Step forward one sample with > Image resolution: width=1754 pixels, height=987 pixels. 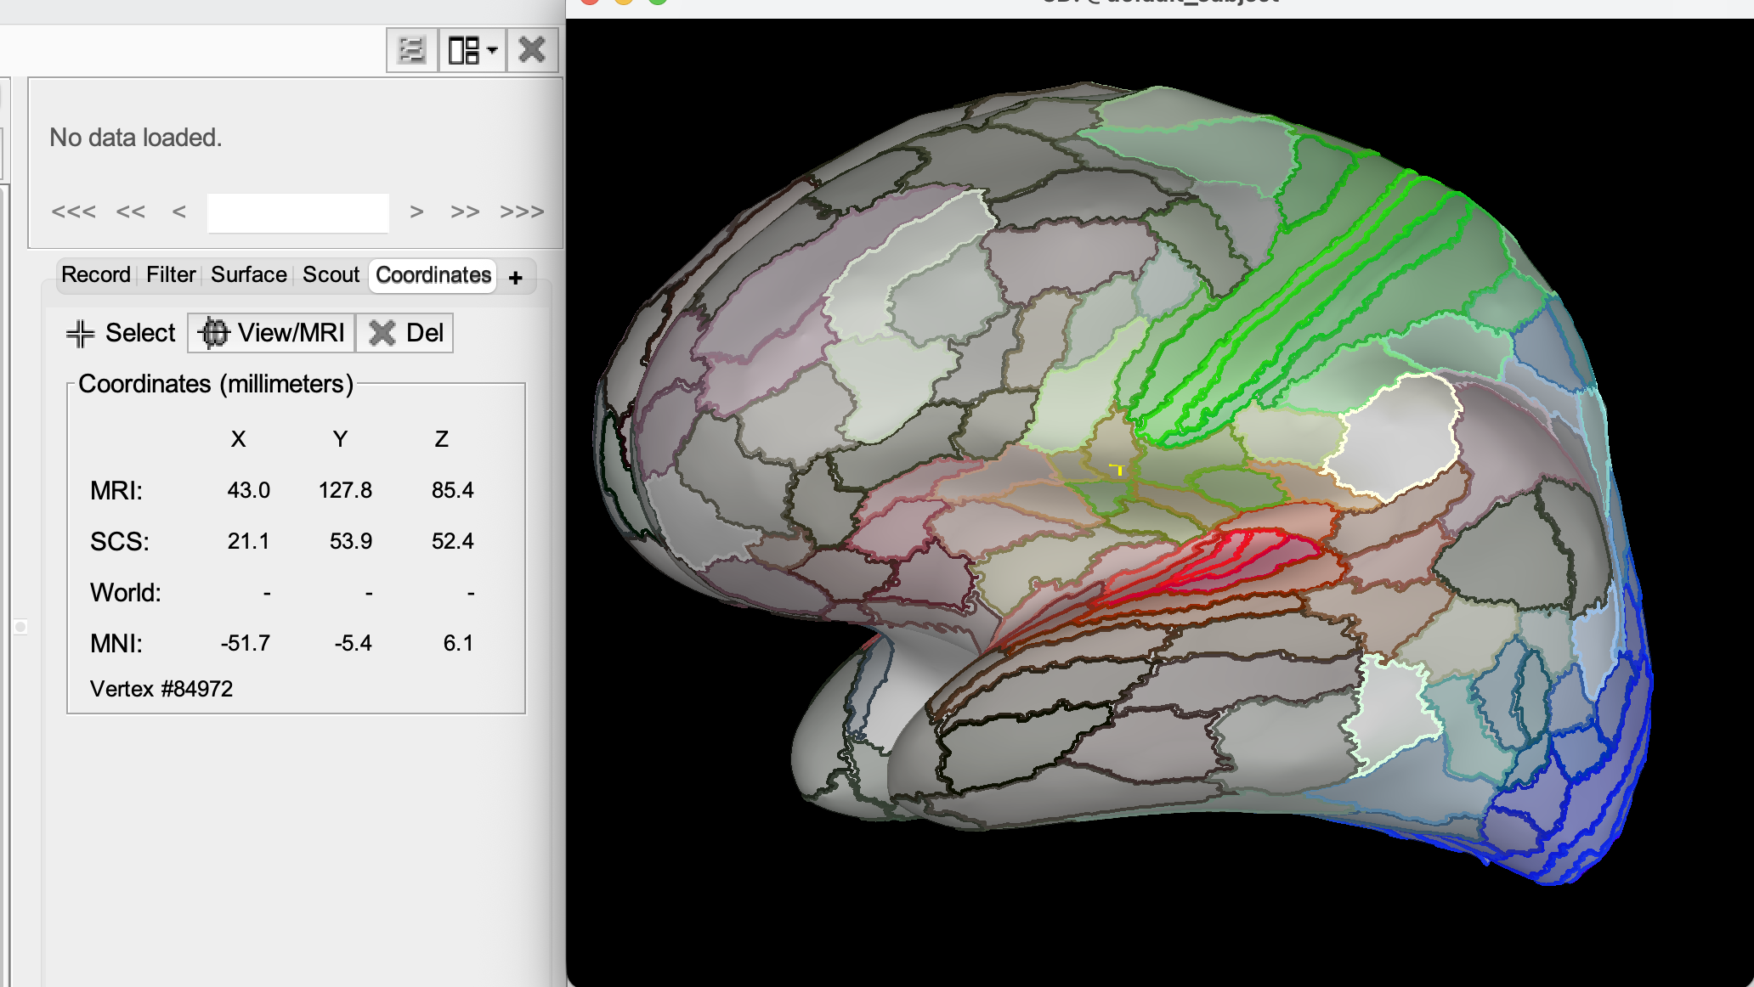416,211
